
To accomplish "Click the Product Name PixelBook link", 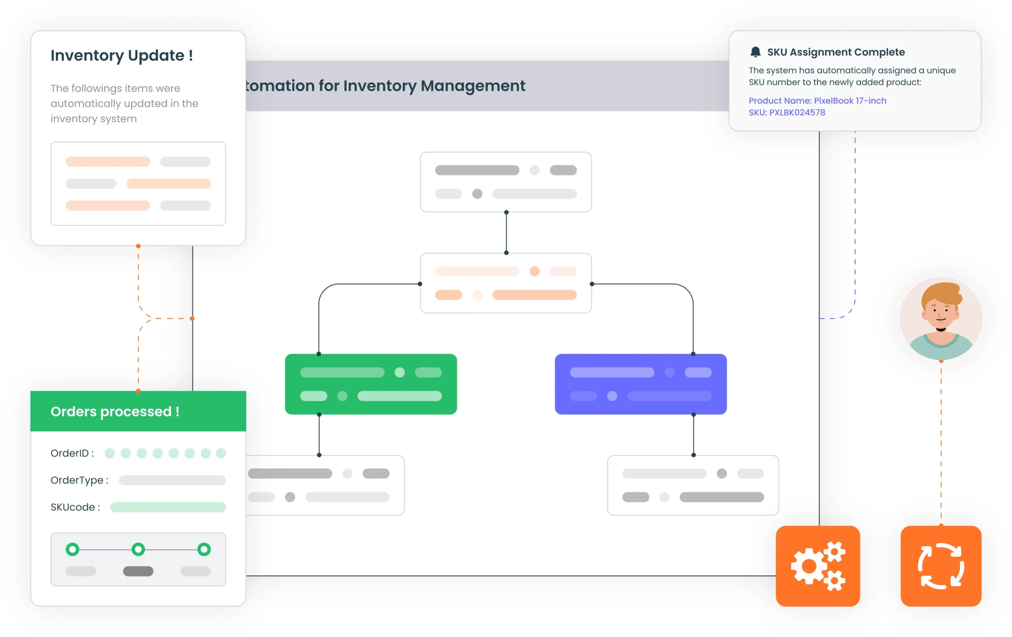I will click(x=817, y=101).
